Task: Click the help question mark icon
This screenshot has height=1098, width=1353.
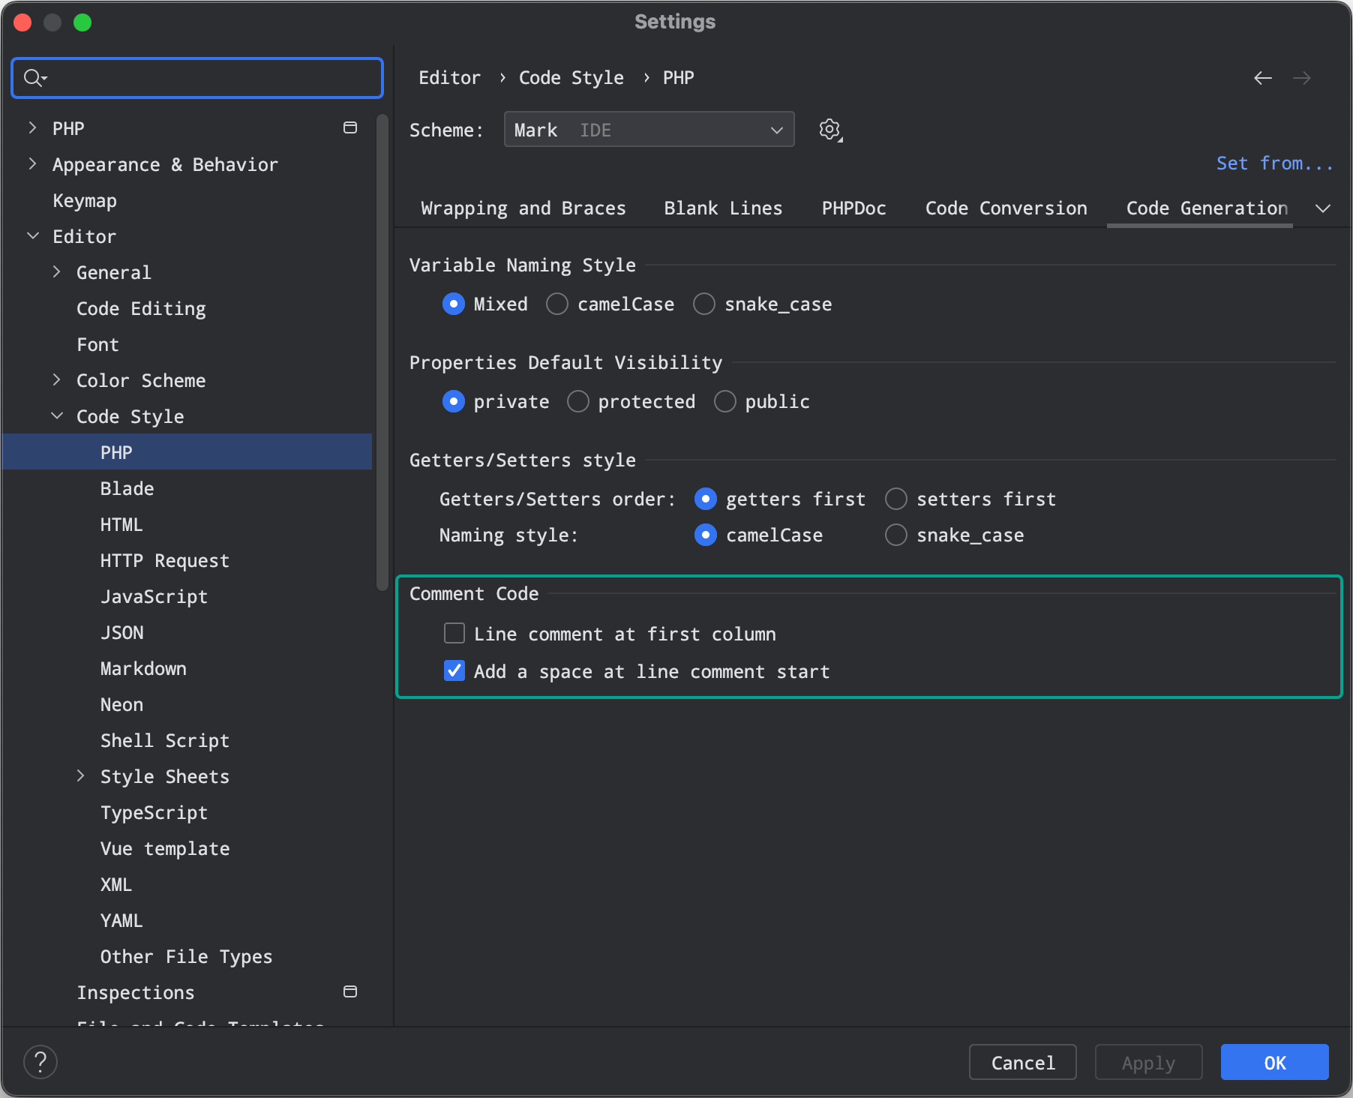Action: point(40,1062)
